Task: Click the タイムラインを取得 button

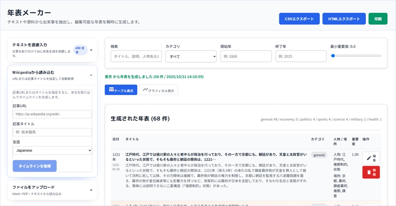Action: point(35,166)
